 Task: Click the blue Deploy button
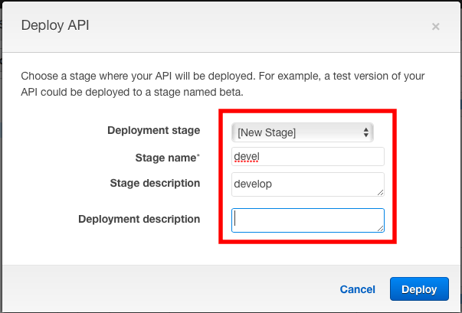(x=419, y=289)
